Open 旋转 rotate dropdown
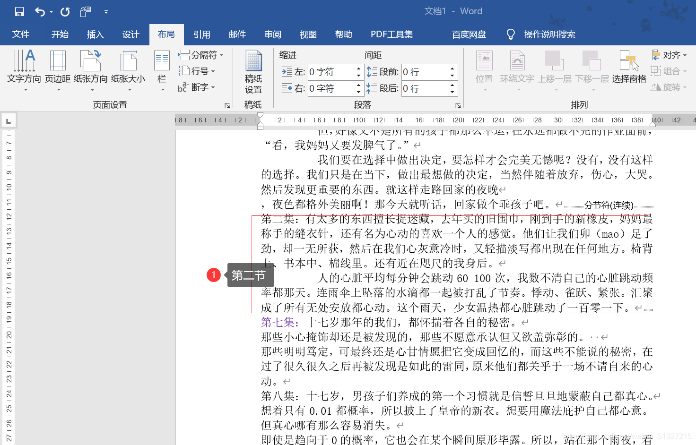Viewport: 696px width, 445px height. click(x=669, y=87)
